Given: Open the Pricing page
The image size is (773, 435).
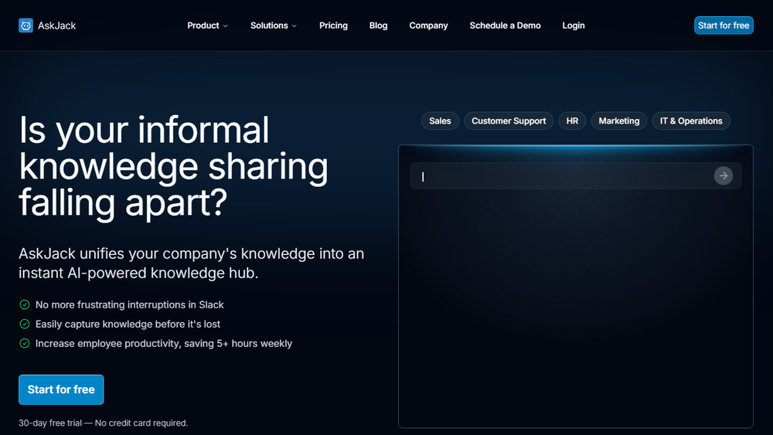Looking at the screenshot, I should tap(333, 25).
